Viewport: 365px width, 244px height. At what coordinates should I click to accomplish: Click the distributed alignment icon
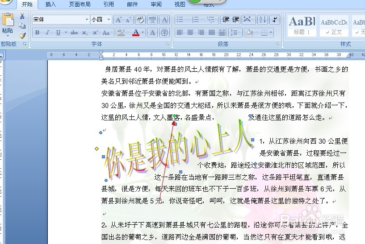[x=222, y=33]
